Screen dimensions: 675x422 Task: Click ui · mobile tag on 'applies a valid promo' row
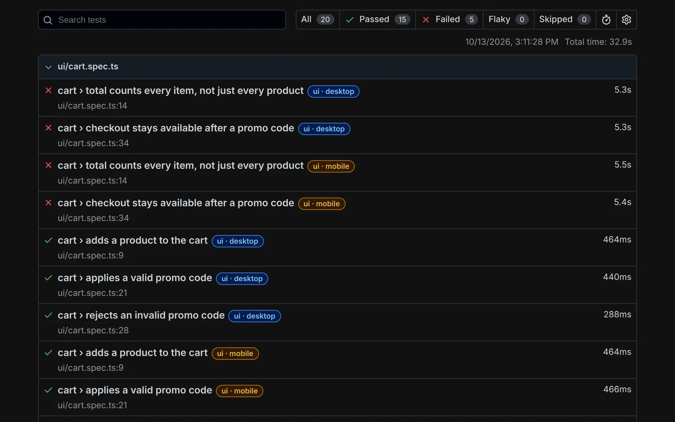point(240,391)
